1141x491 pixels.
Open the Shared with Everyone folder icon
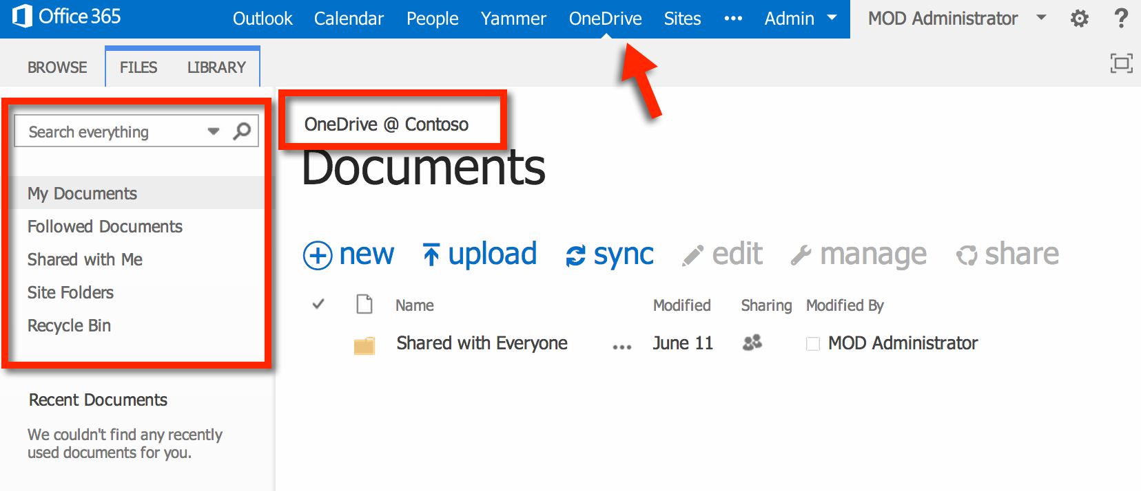click(x=364, y=345)
